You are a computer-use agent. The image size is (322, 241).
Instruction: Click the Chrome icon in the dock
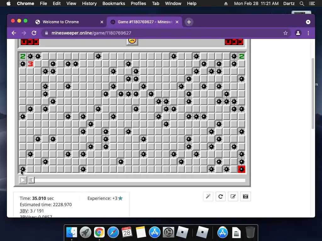(99, 233)
